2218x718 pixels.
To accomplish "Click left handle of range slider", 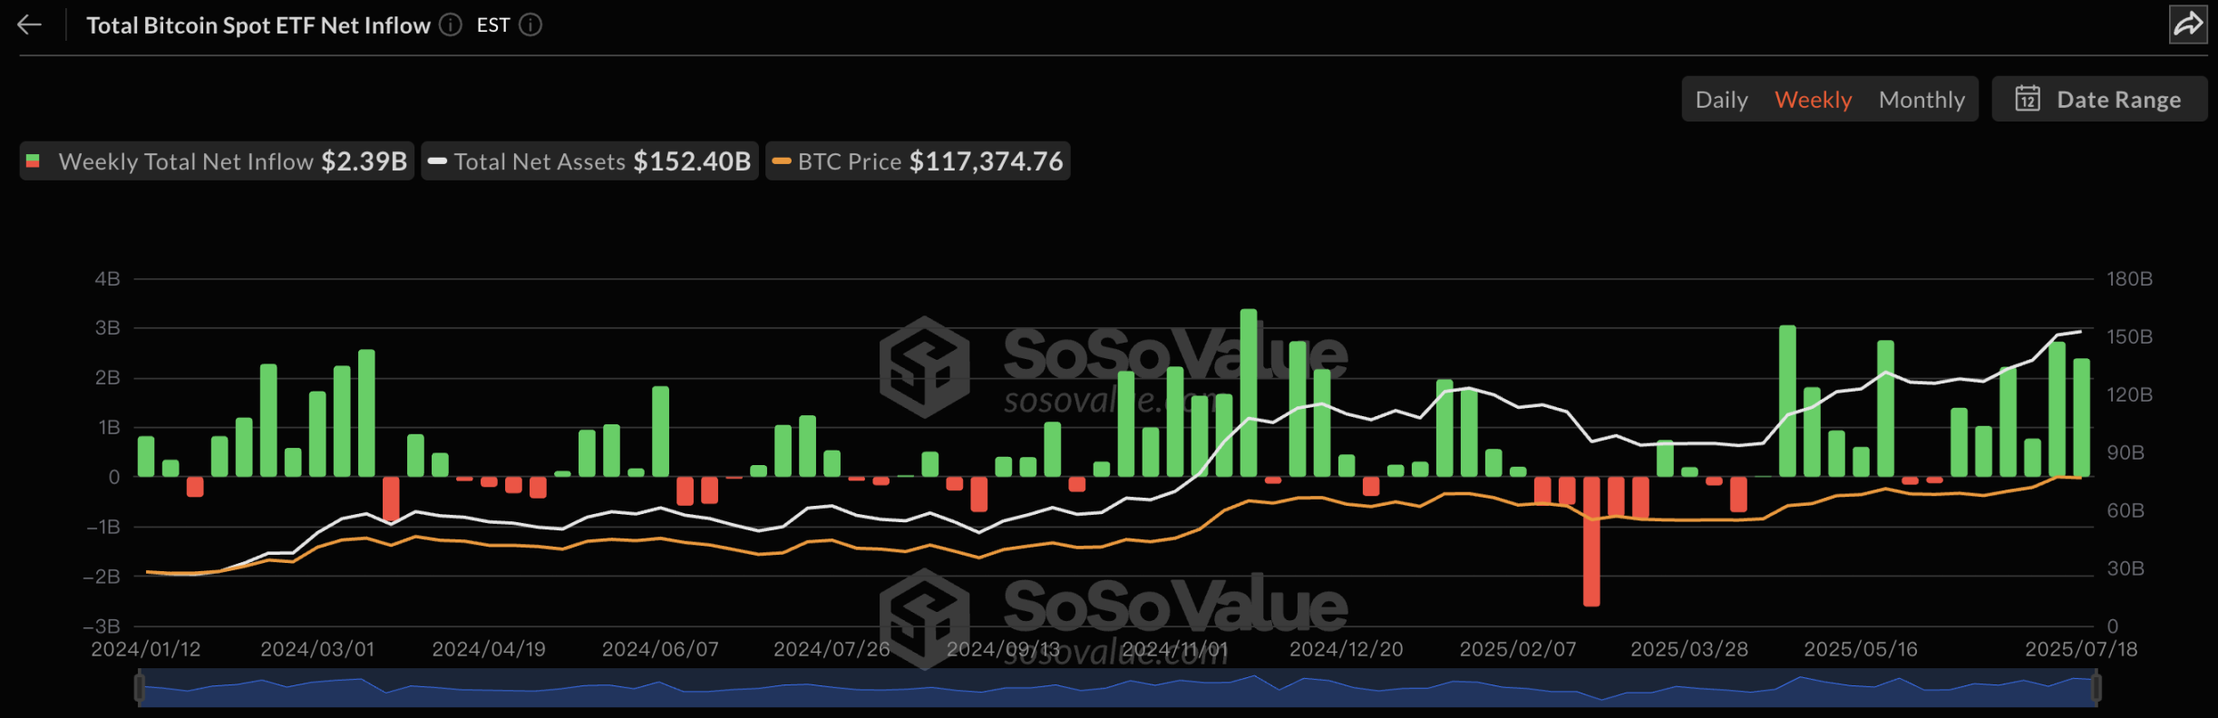I will point(140,688).
